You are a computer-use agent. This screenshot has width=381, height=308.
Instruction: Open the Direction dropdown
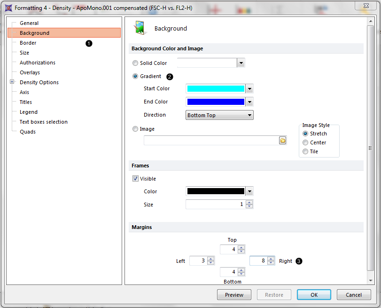[219, 115]
